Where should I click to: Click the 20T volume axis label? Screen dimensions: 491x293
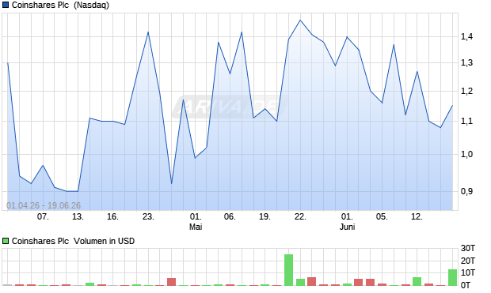pyautogui.click(x=468, y=261)
